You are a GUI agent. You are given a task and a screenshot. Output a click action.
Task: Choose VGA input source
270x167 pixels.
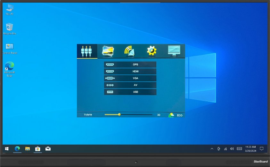click(x=130, y=78)
